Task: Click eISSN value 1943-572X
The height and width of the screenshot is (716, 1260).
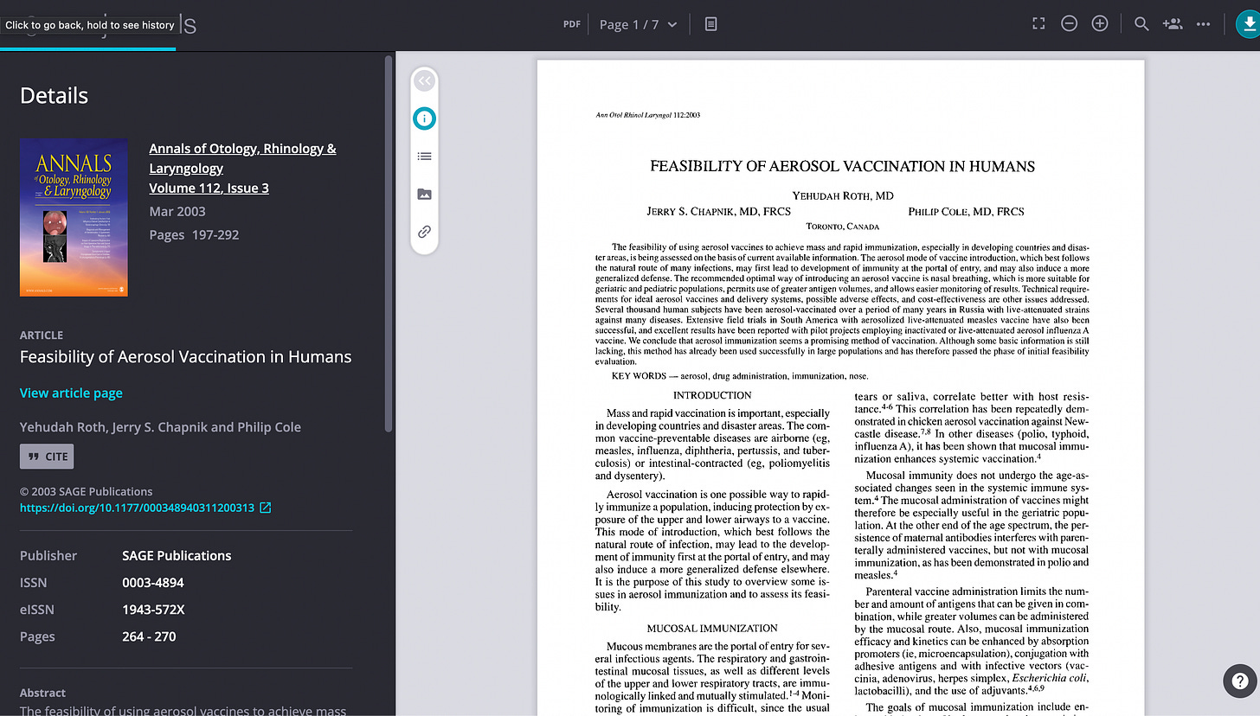Action: click(153, 610)
